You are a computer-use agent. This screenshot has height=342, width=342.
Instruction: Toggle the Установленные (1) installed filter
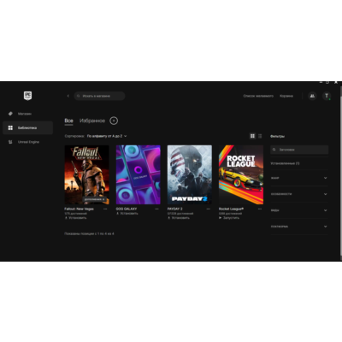(299, 163)
